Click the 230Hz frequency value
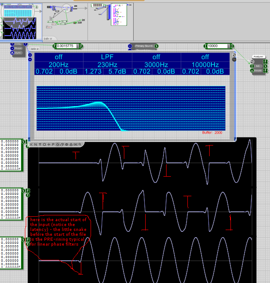270x283 pixels. tap(107, 65)
